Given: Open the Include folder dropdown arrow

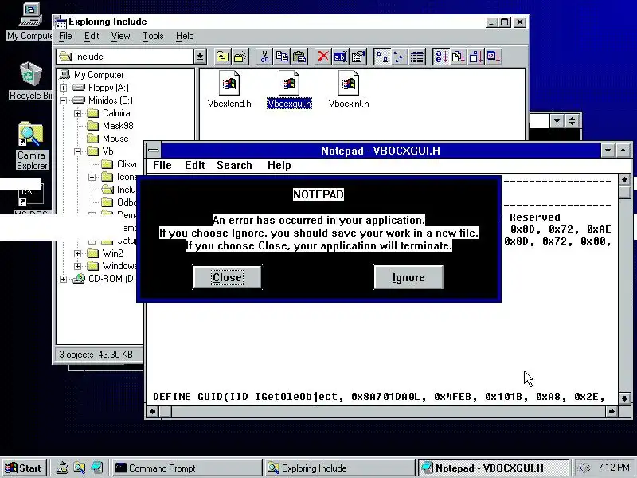Looking at the screenshot, I should 200,57.
